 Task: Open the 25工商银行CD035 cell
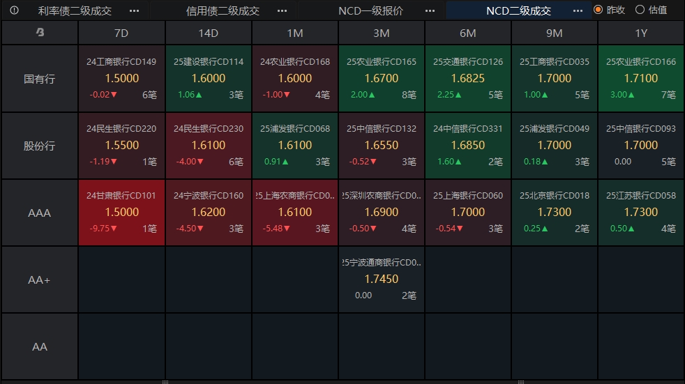(555, 79)
